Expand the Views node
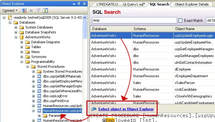 pos(22,52)
